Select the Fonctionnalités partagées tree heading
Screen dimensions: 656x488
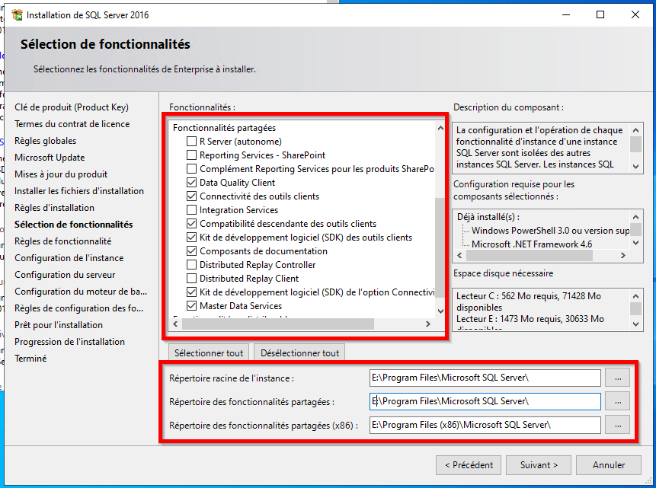[224, 128]
